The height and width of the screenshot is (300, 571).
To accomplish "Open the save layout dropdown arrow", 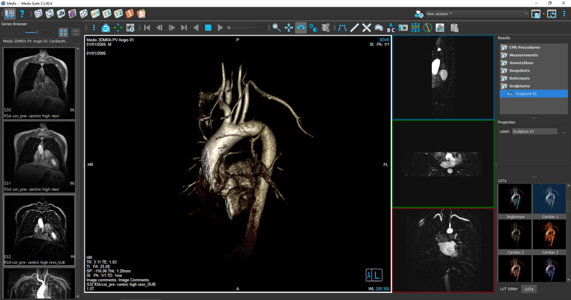I will point(543,14).
